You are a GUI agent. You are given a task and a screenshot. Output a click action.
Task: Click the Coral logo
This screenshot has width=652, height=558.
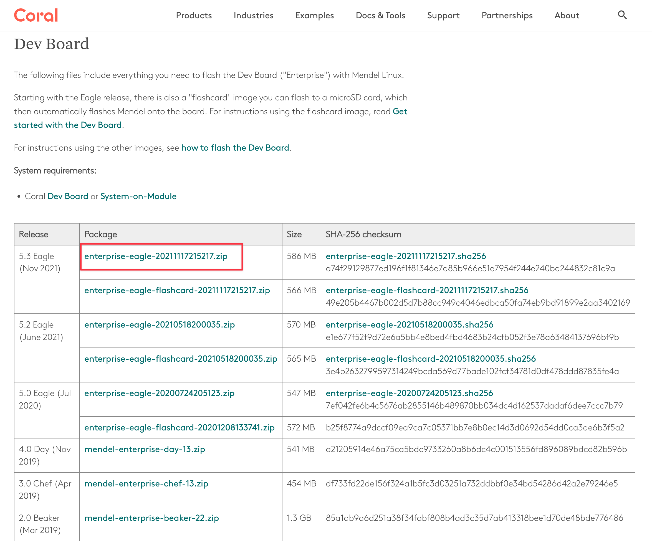pos(36,15)
